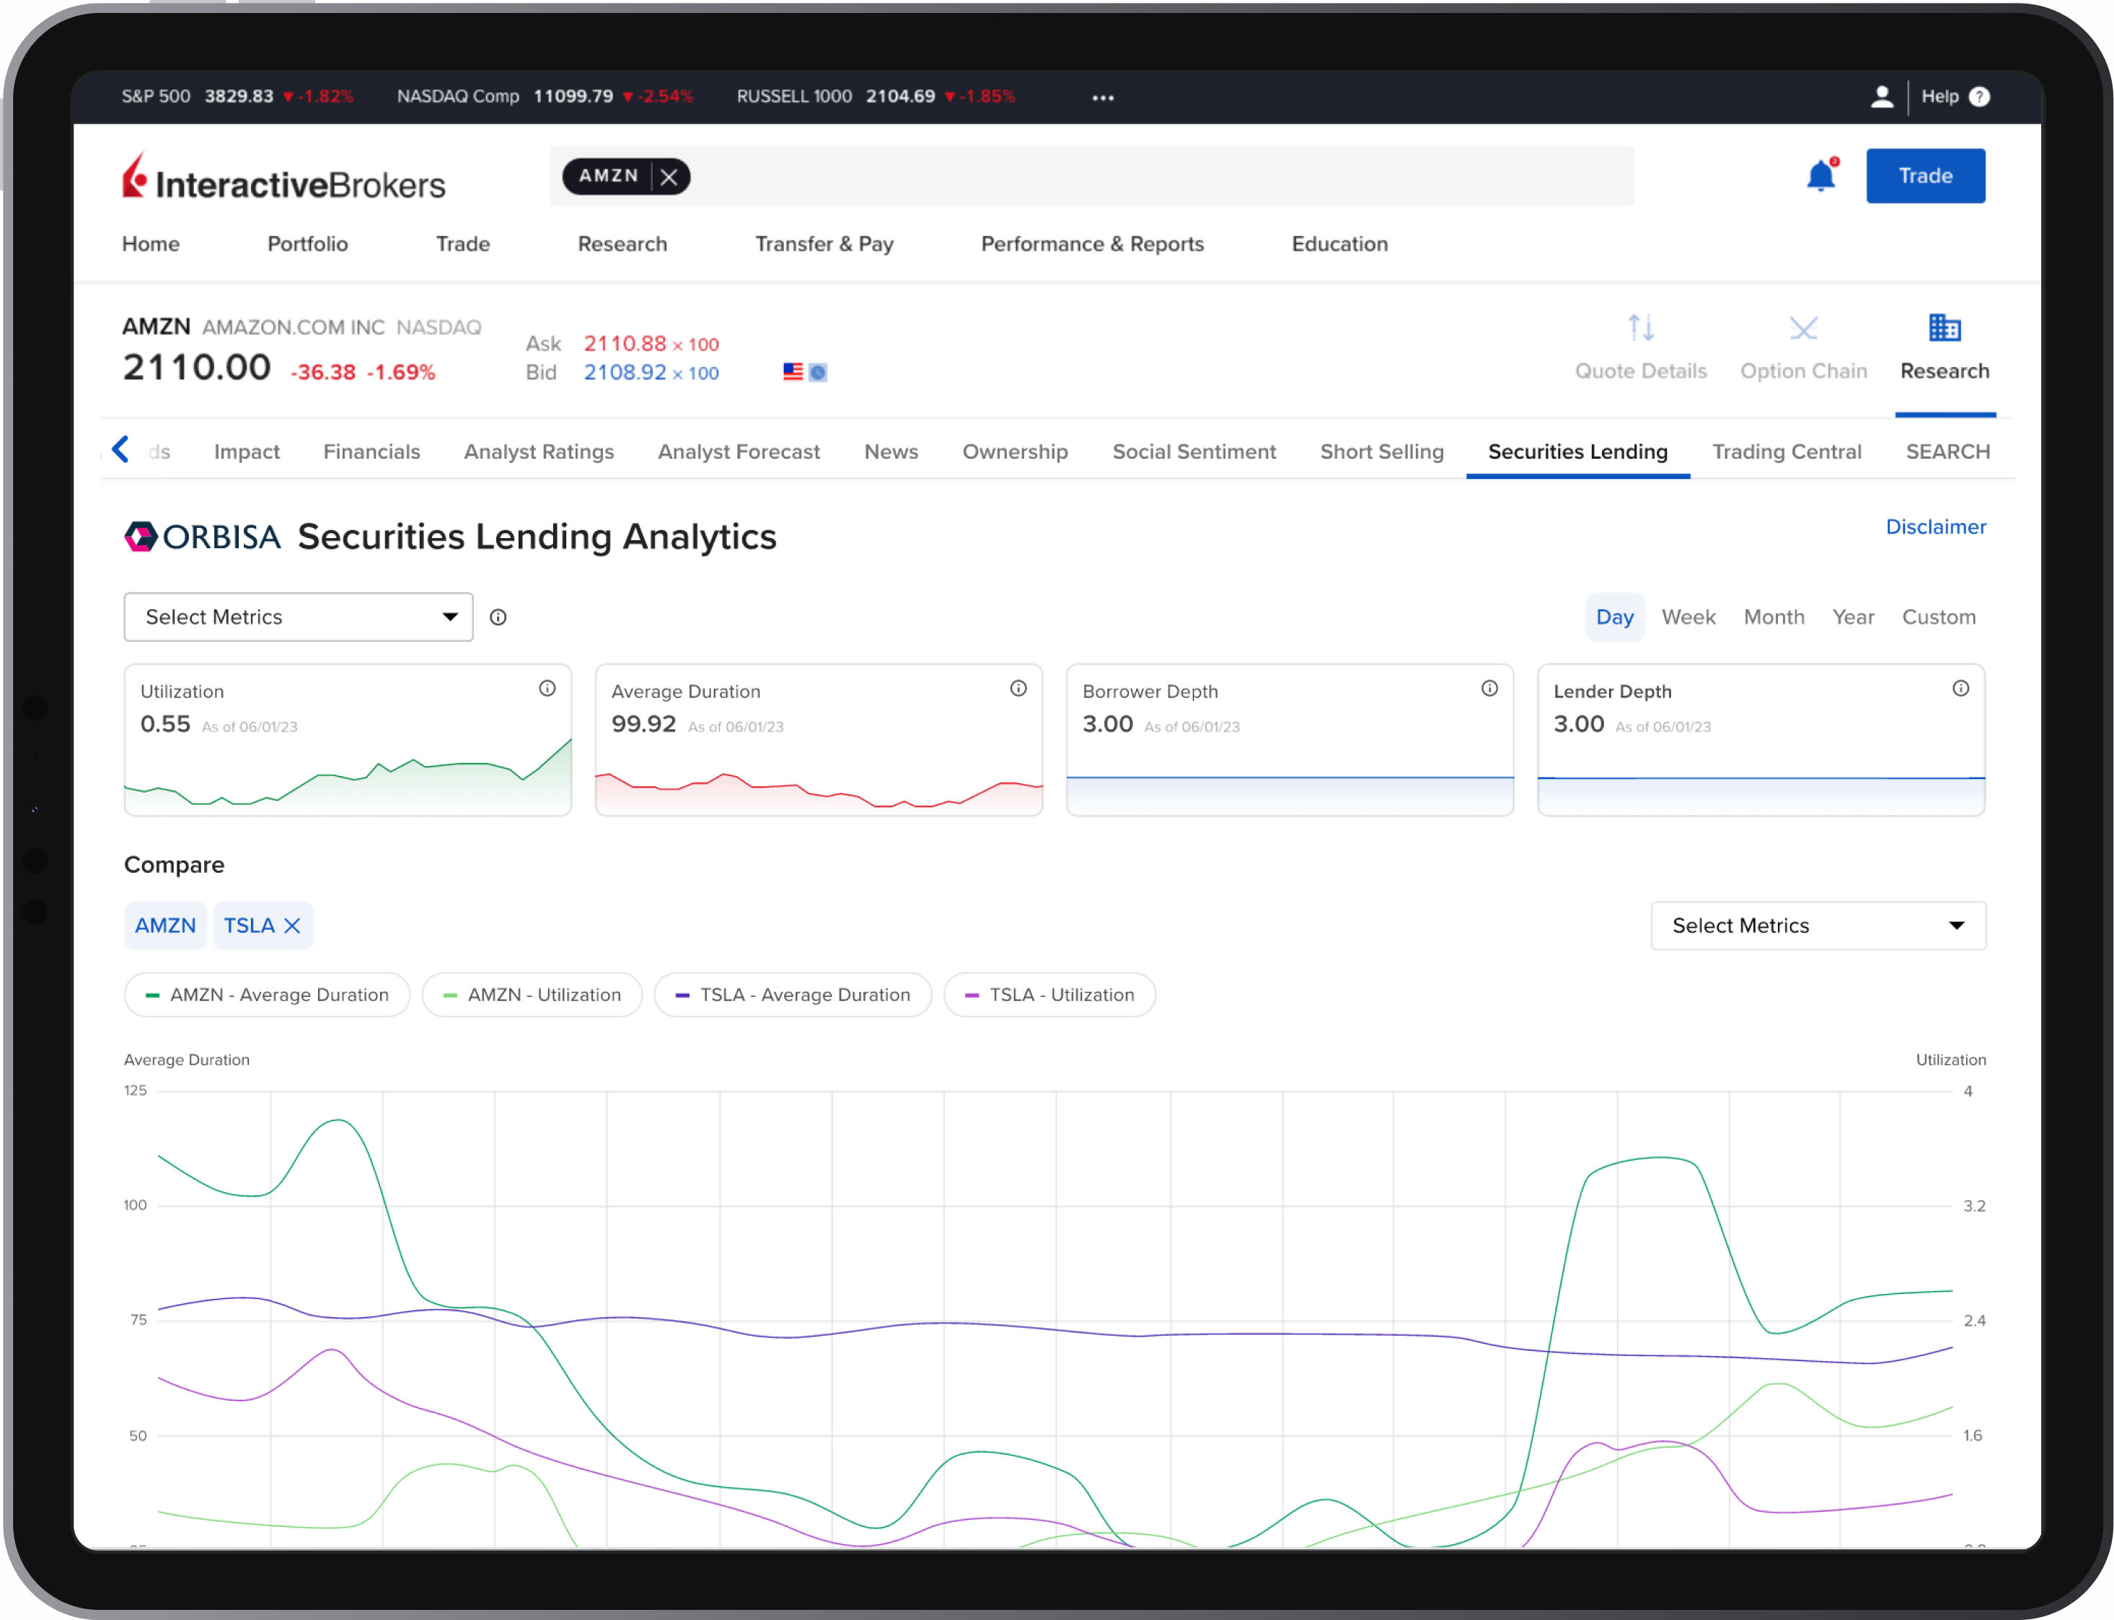The width and height of the screenshot is (2114, 1620).
Task: Click the info icon beside Select Metrics
Action: pyautogui.click(x=498, y=617)
